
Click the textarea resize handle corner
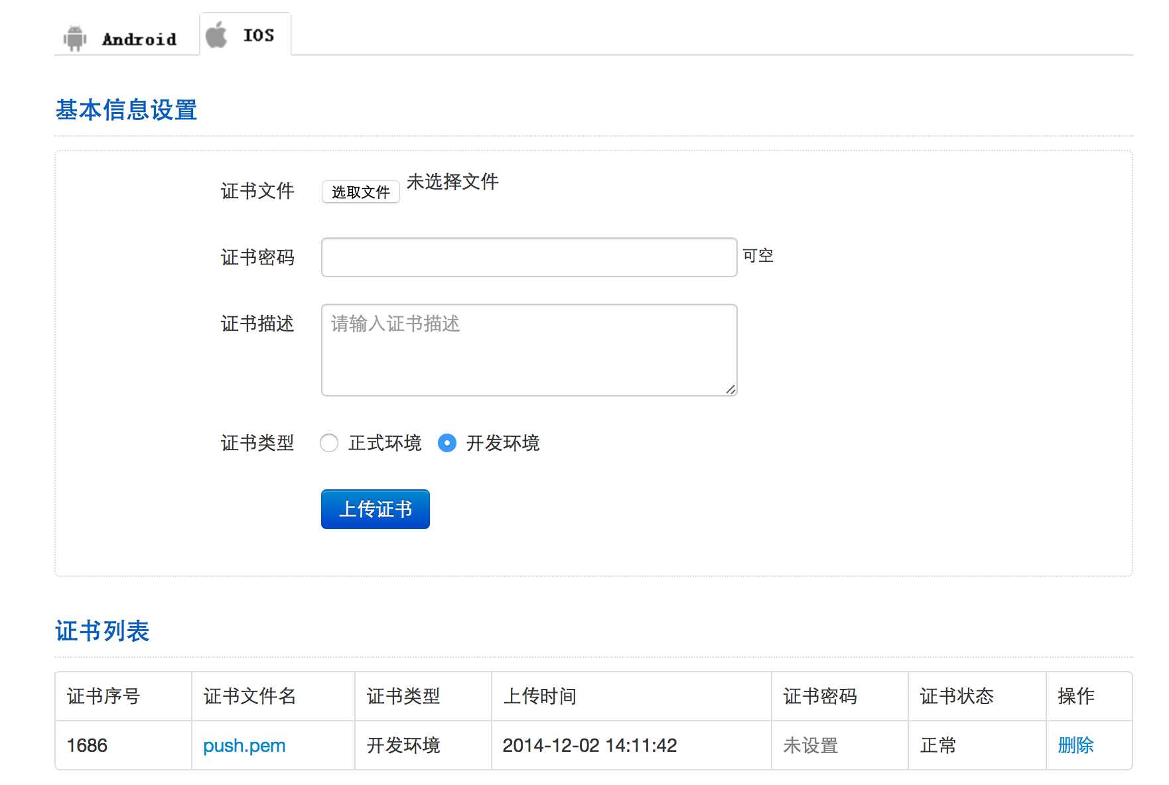730,390
